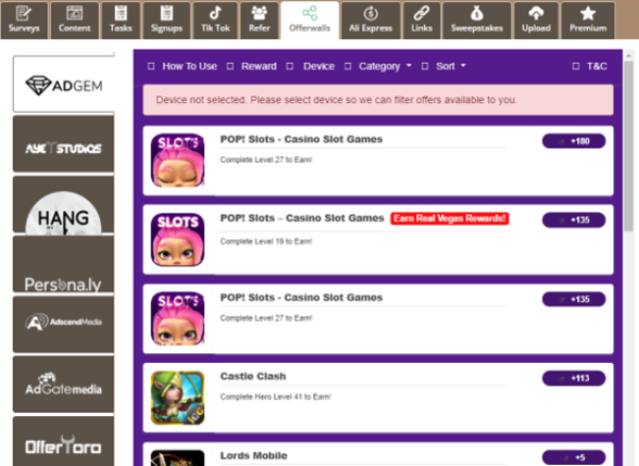Click the How To Use link

(189, 66)
